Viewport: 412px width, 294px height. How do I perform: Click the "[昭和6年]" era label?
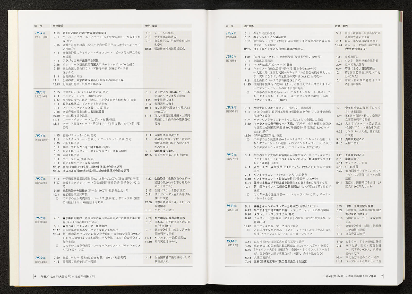point(232,111)
